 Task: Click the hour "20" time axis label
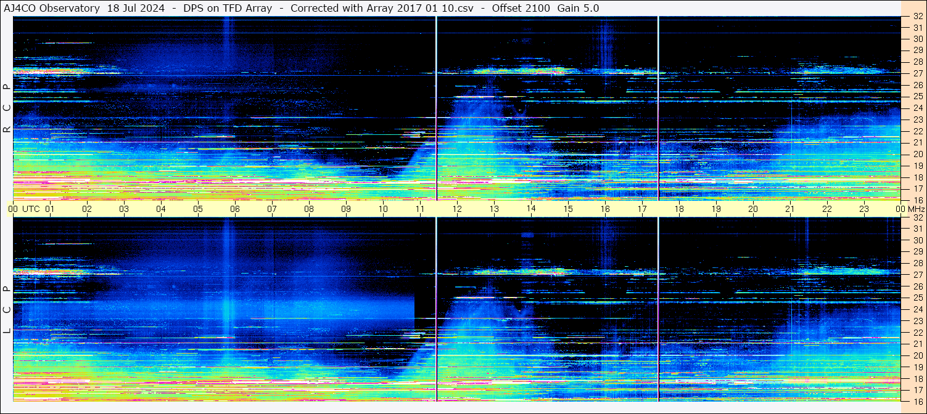pyautogui.click(x=753, y=209)
